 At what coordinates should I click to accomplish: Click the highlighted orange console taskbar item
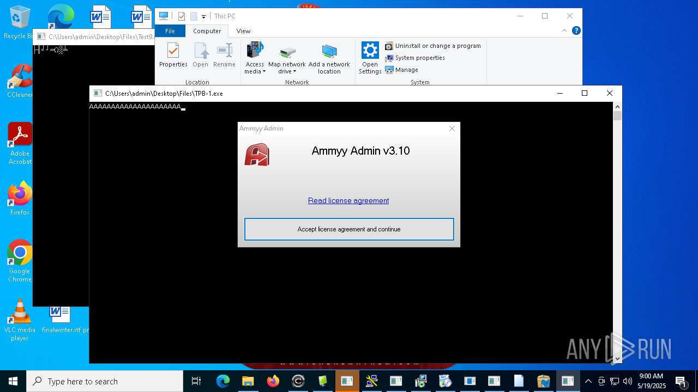[347, 381]
